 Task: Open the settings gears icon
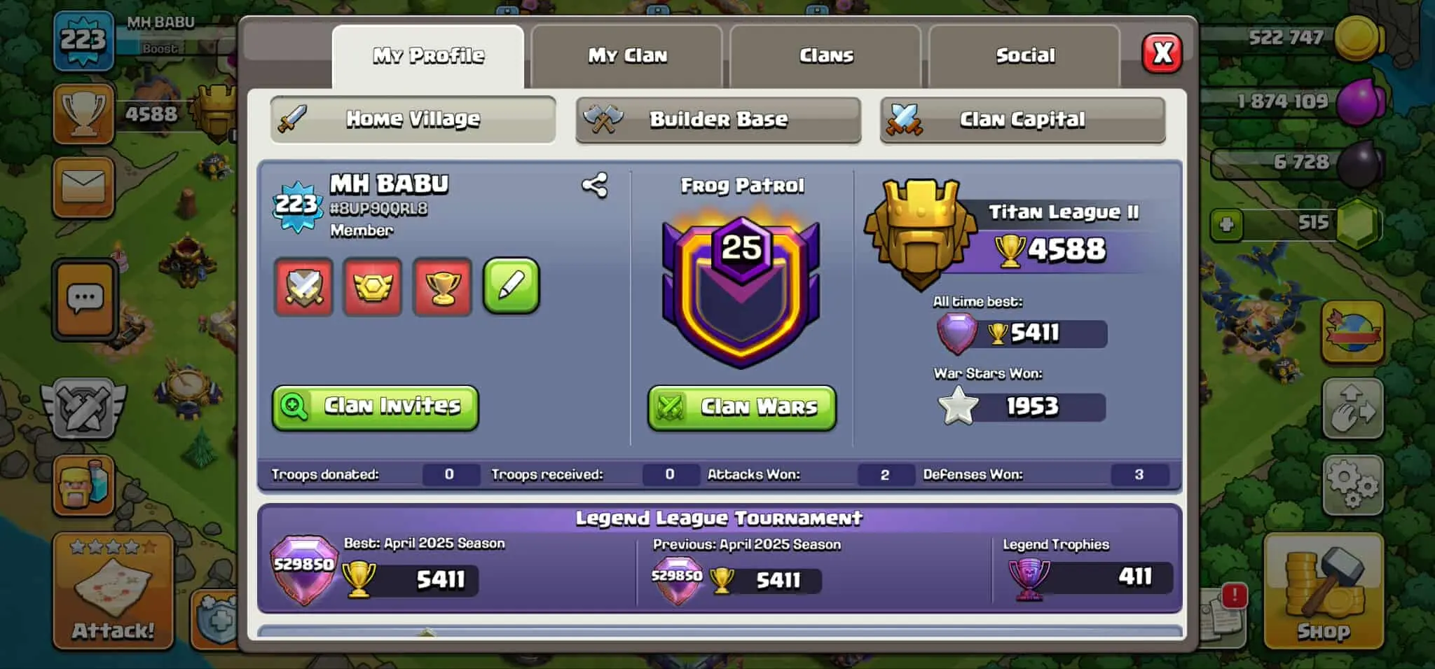pyautogui.click(x=1352, y=485)
